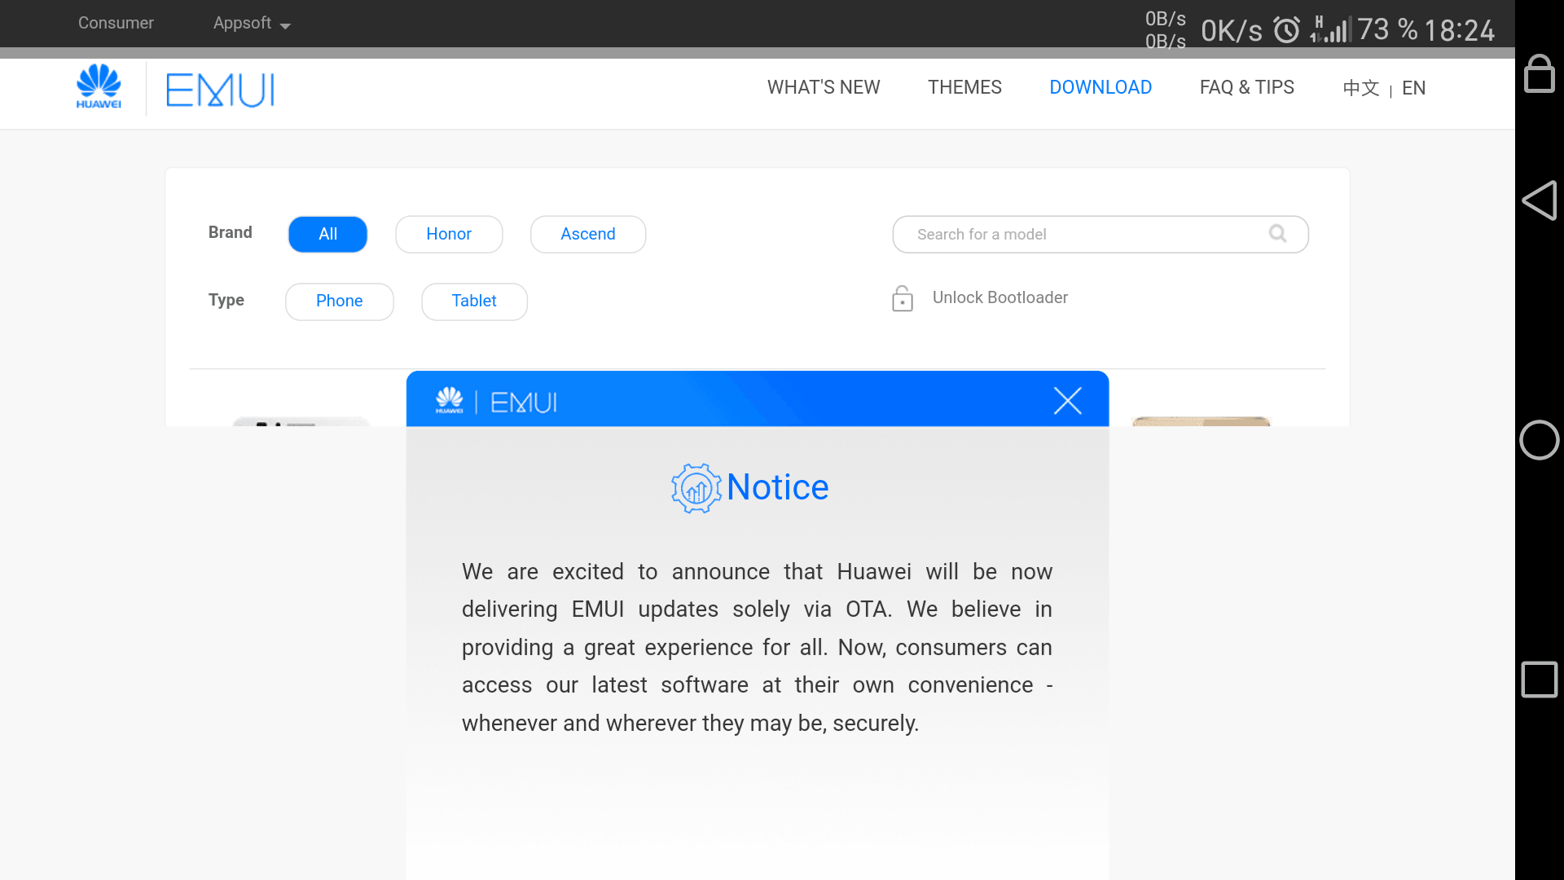Click the alarm clock status icon
This screenshot has width=1564, height=880.
1287,30
